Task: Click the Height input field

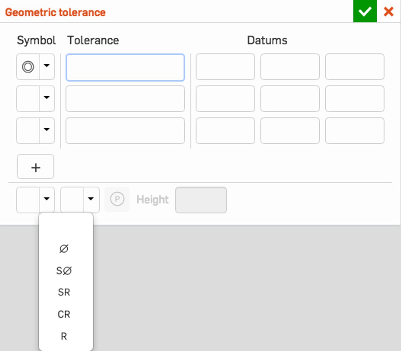Action: tap(201, 200)
